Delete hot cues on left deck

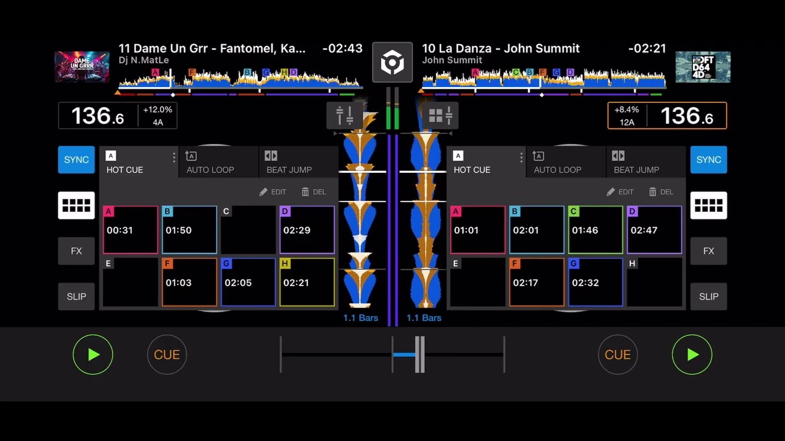314,192
